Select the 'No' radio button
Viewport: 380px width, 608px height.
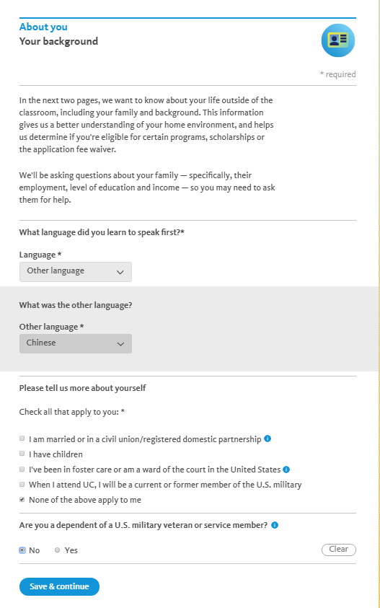(22, 550)
